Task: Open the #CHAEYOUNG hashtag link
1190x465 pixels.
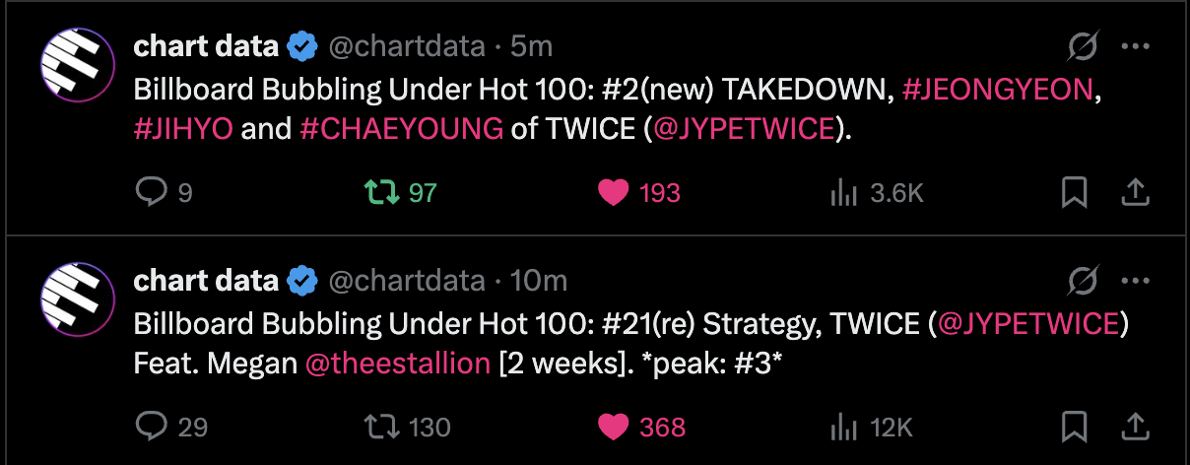Action: pos(401,129)
